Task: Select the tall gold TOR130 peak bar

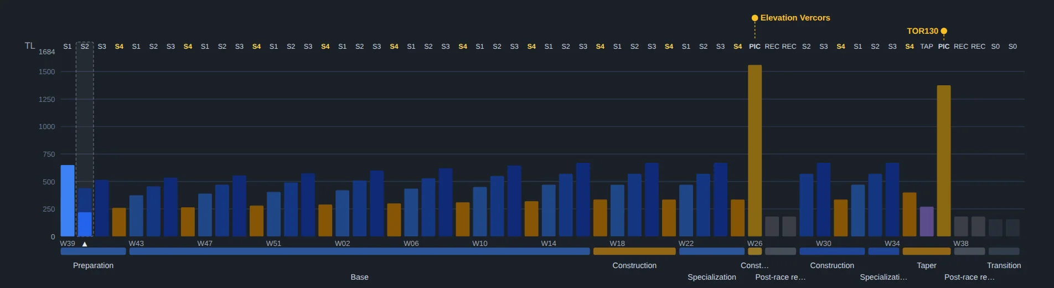Action: tap(944, 161)
